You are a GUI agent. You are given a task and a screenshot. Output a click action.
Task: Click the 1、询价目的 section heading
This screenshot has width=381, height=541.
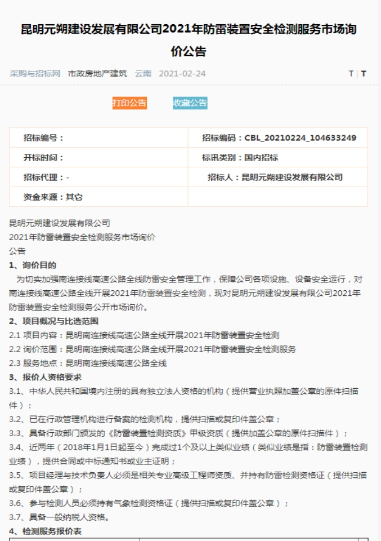click(x=33, y=265)
